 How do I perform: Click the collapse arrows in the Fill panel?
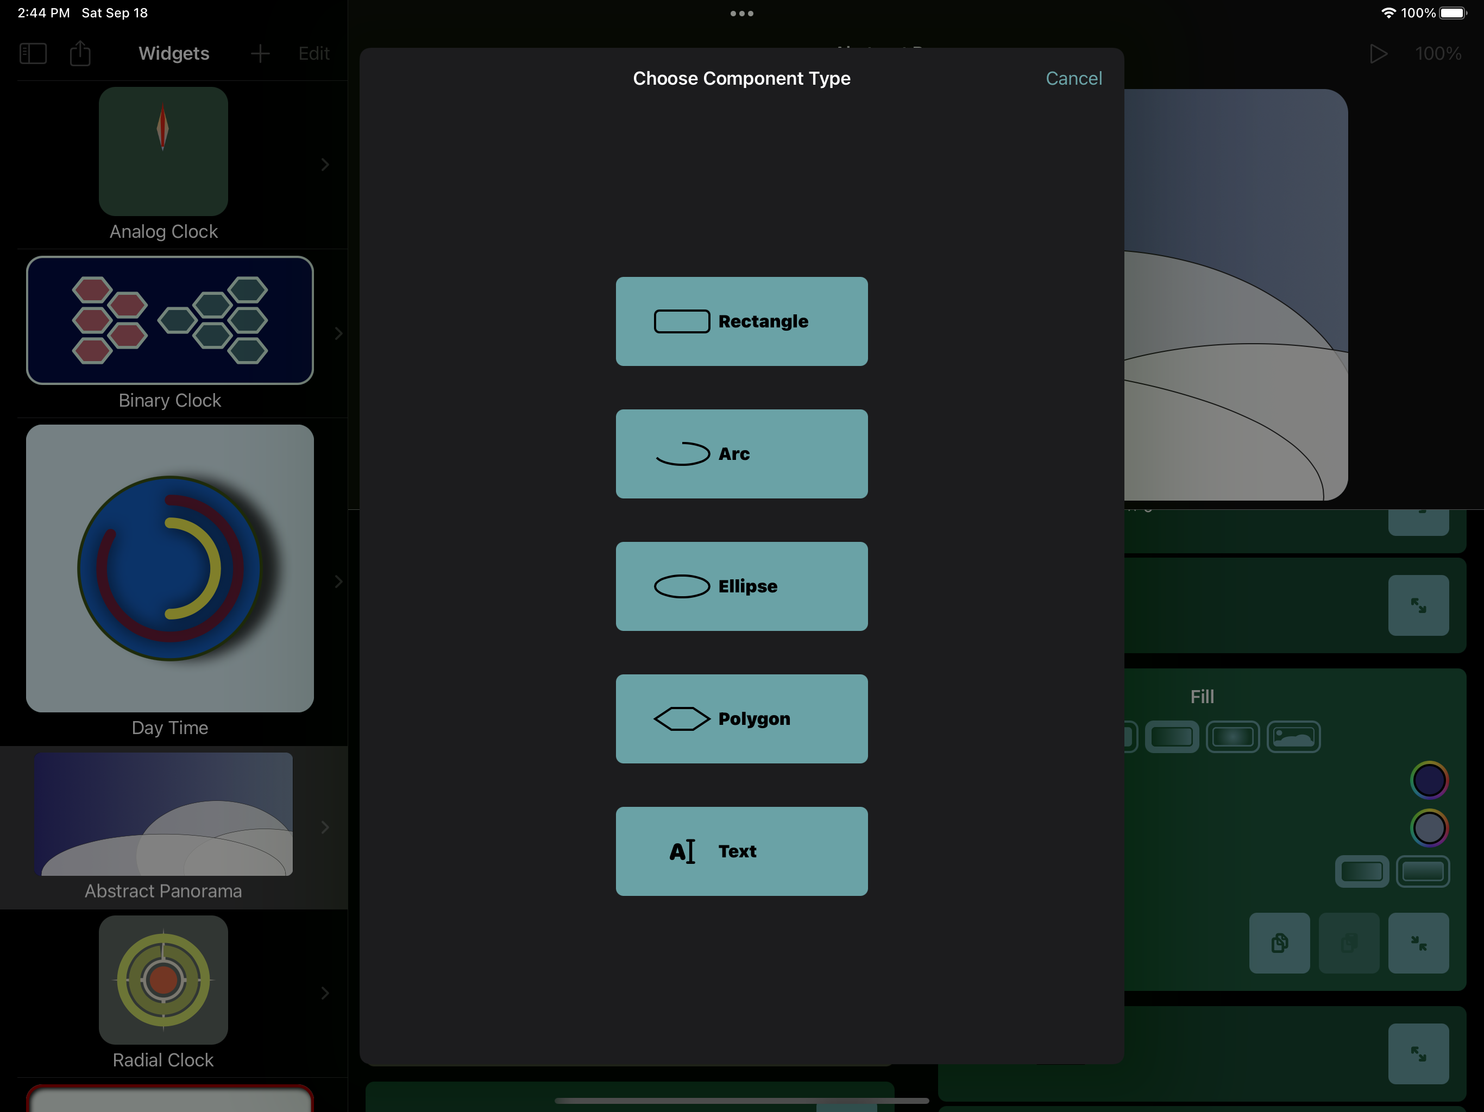[x=1418, y=942]
